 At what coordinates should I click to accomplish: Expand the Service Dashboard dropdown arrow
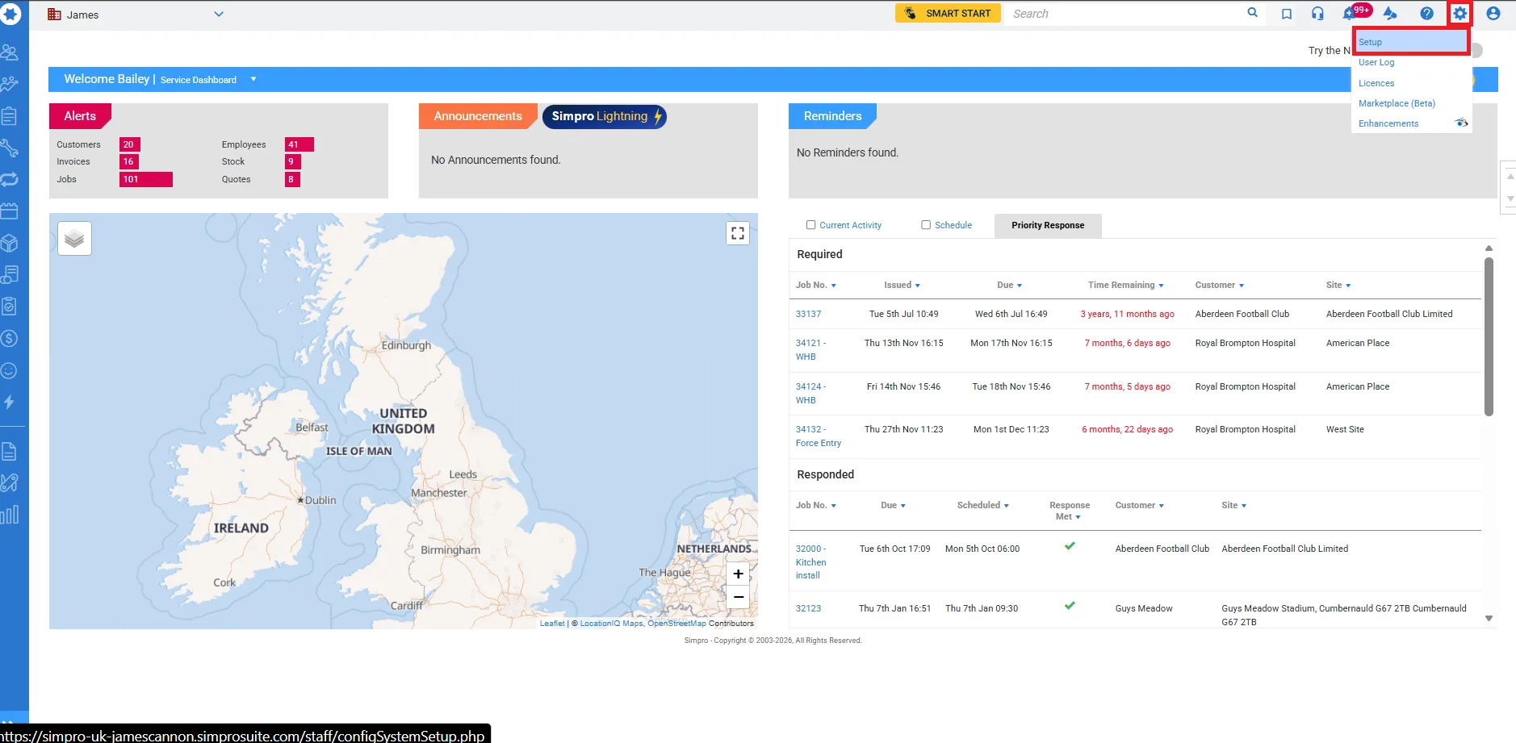point(253,79)
